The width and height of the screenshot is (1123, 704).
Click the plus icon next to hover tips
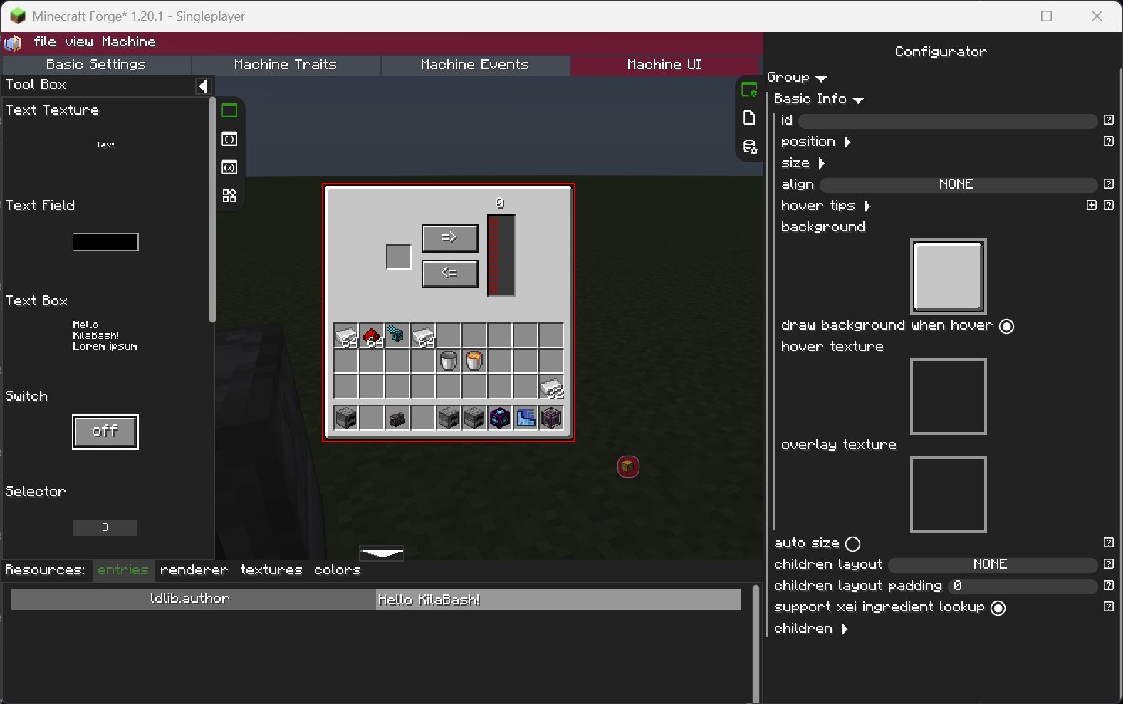[1091, 206]
